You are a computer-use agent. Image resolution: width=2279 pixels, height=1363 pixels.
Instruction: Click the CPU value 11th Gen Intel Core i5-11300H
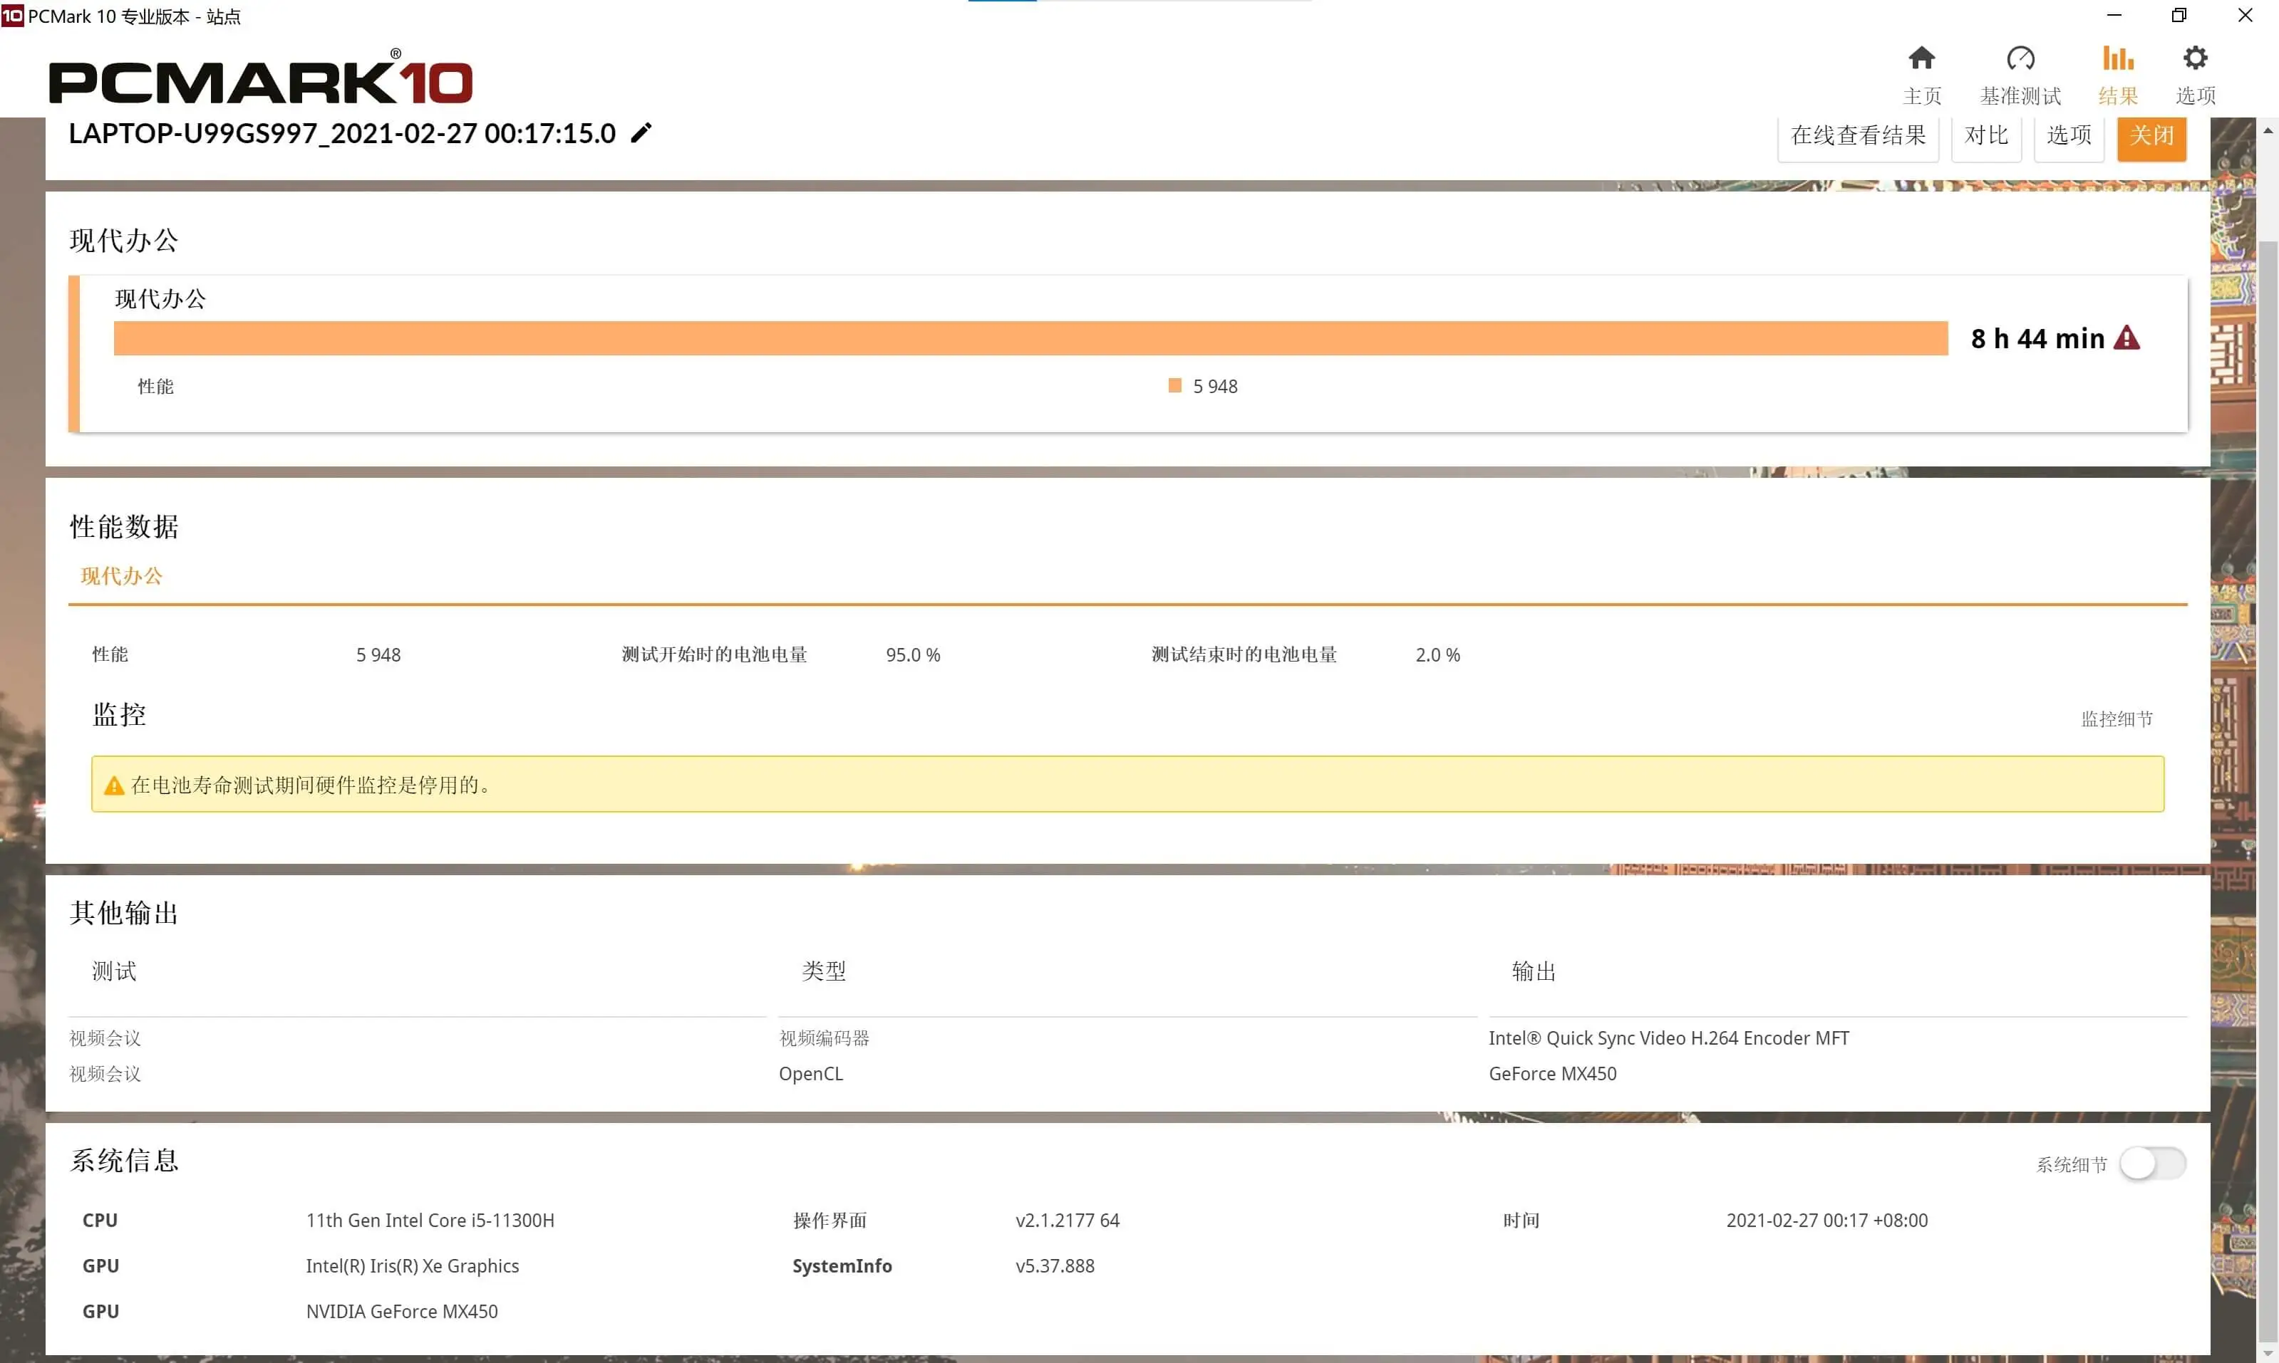click(x=430, y=1220)
